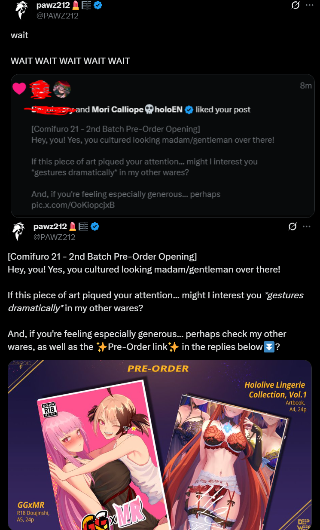The width and height of the screenshot is (320, 530).
Task: Click the blue verified badge in top header
Action: pyautogui.click(x=98, y=6)
